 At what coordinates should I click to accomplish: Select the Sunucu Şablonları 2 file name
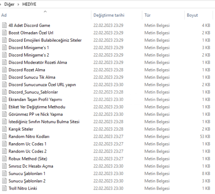coord(27,181)
